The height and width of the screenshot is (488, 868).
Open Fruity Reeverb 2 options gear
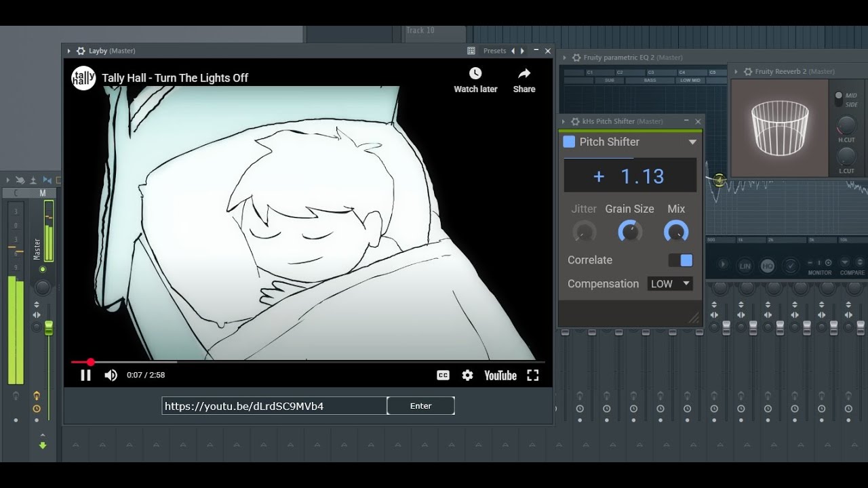pos(748,71)
